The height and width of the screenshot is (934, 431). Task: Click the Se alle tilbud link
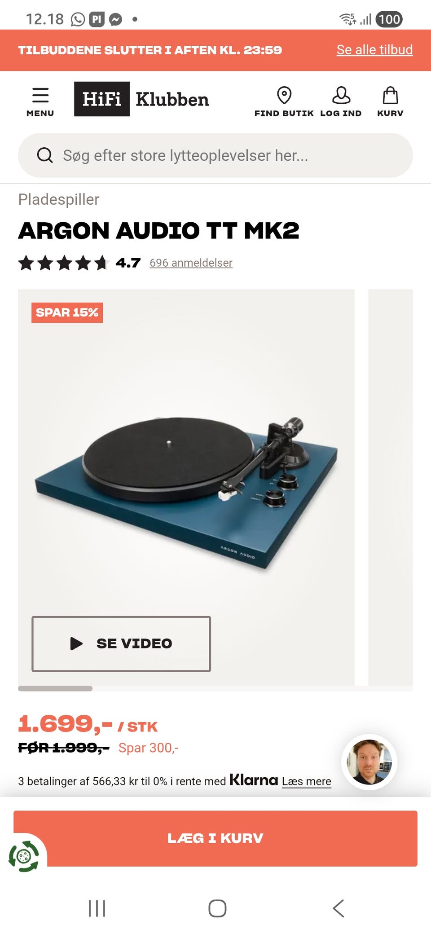click(374, 50)
